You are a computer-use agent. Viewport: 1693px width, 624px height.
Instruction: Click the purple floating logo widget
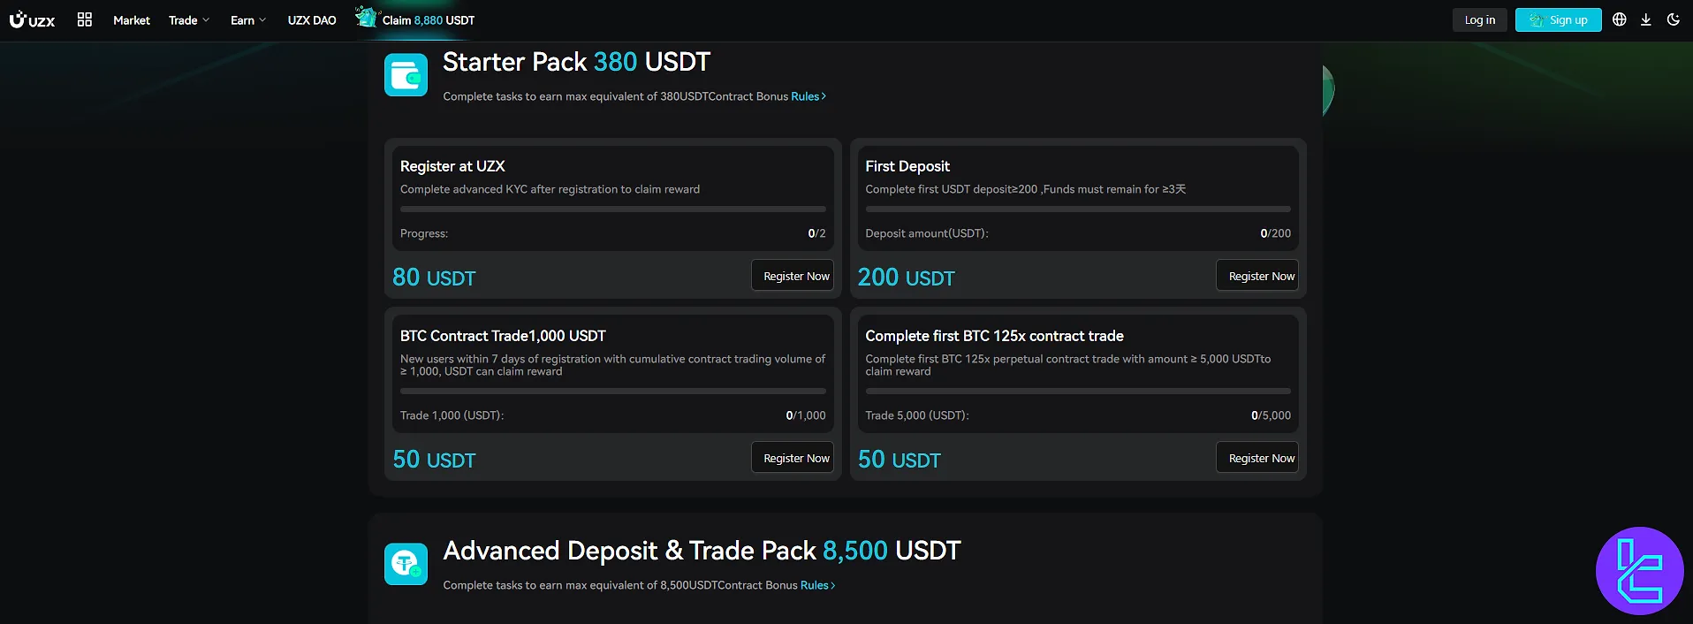pyautogui.click(x=1639, y=571)
